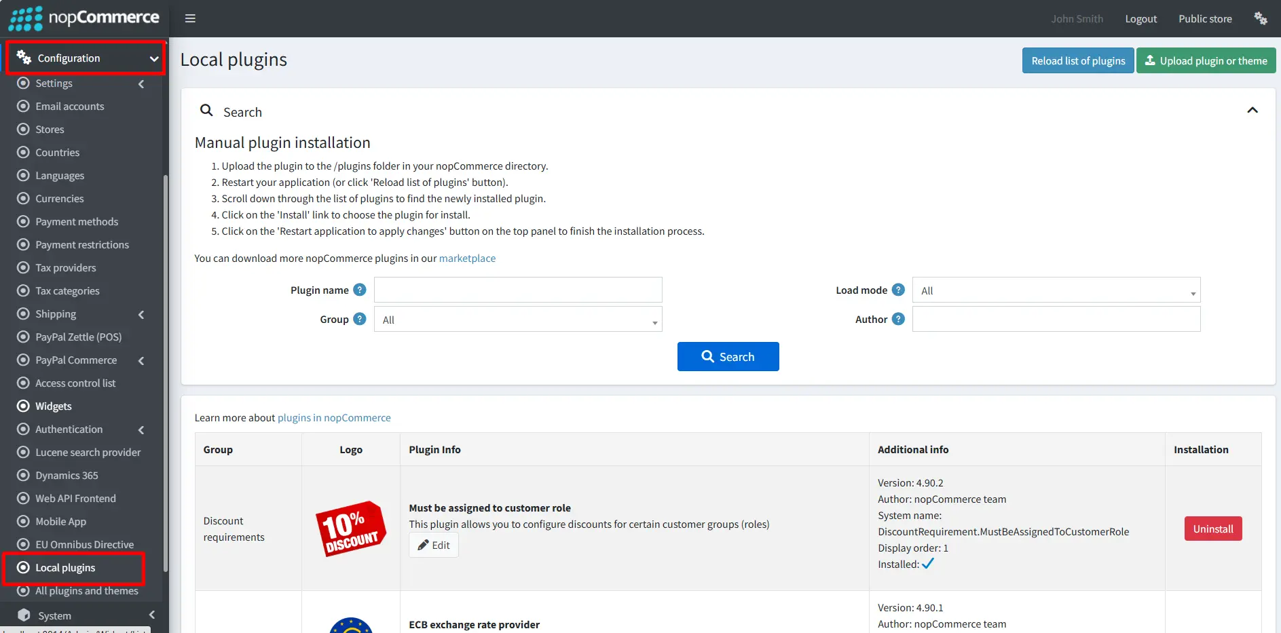Expand the Settings submenu arrow
This screenshot has height=633, width=1281.
coord(141,84)
